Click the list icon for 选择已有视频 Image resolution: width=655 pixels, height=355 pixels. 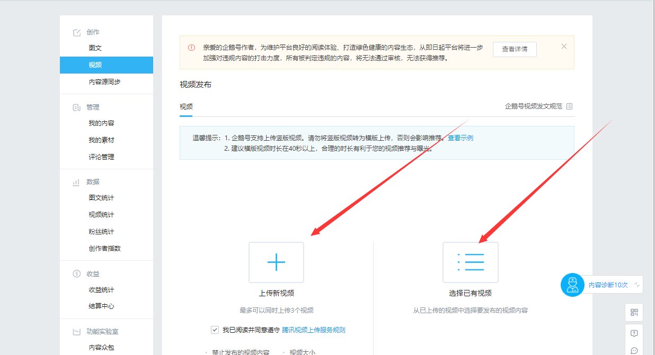[x=471, y=262]
